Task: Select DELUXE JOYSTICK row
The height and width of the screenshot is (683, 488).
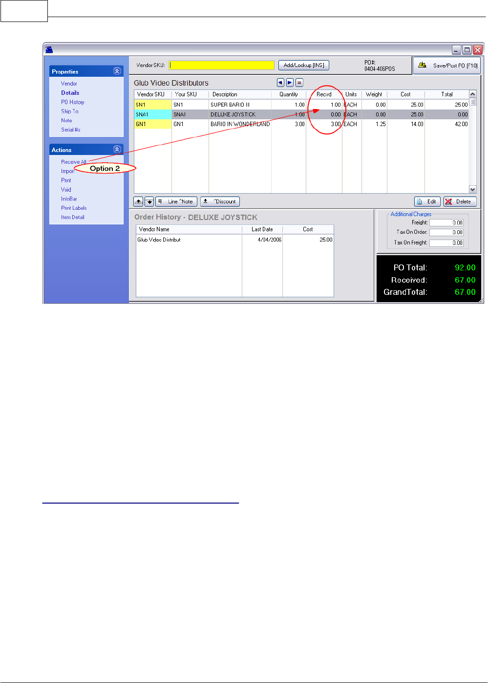Action: 301,114
